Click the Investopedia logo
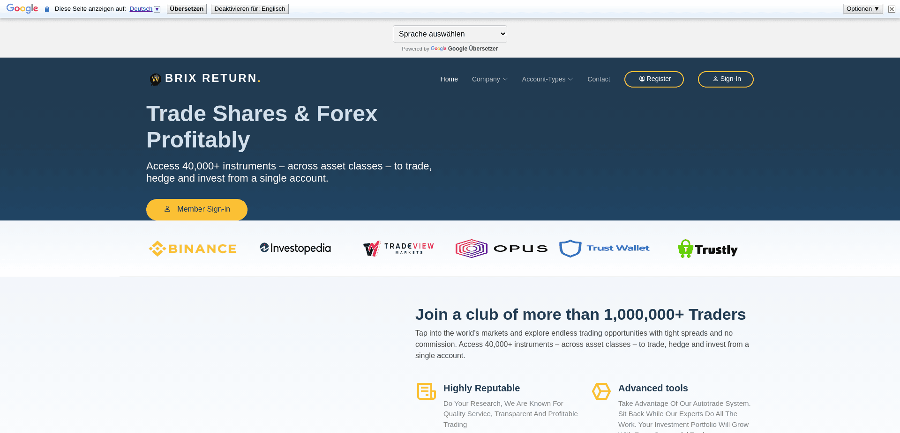Image resolution: width=900 pixels, height=433 pixels. (295, 248)
